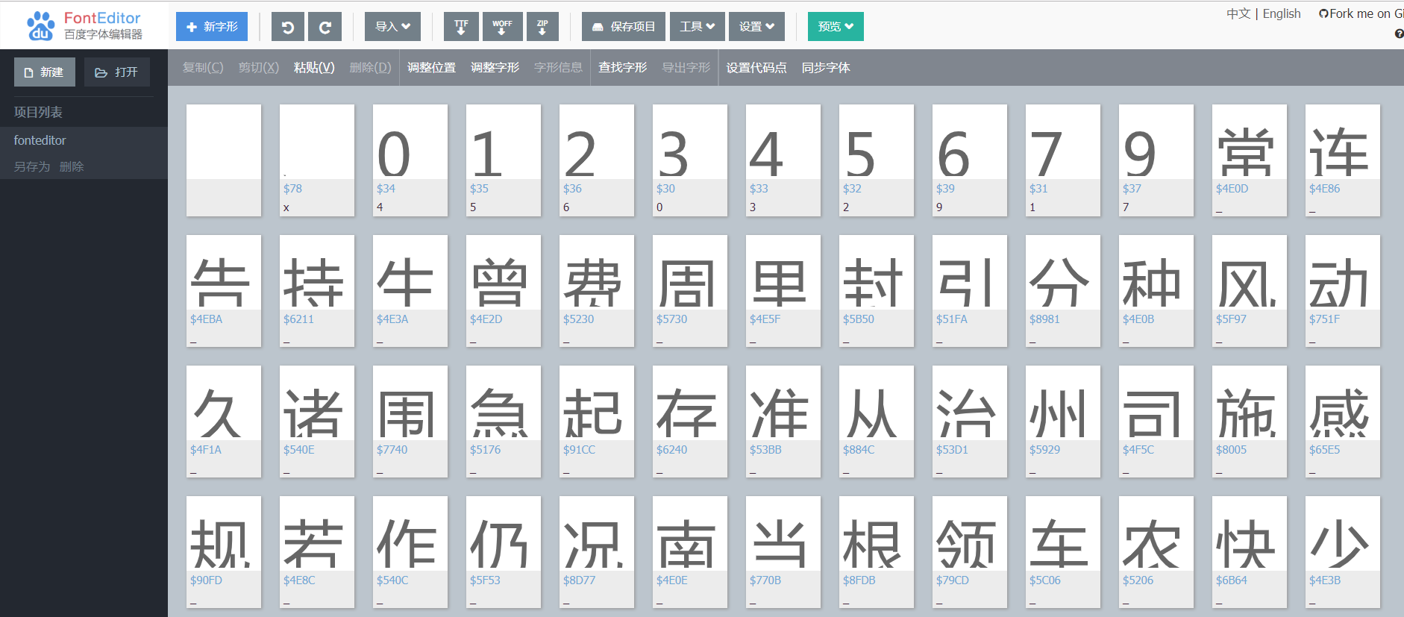1404x617 pixels.
Task: Open a font file with 打开
Action: tap(117, 72)
